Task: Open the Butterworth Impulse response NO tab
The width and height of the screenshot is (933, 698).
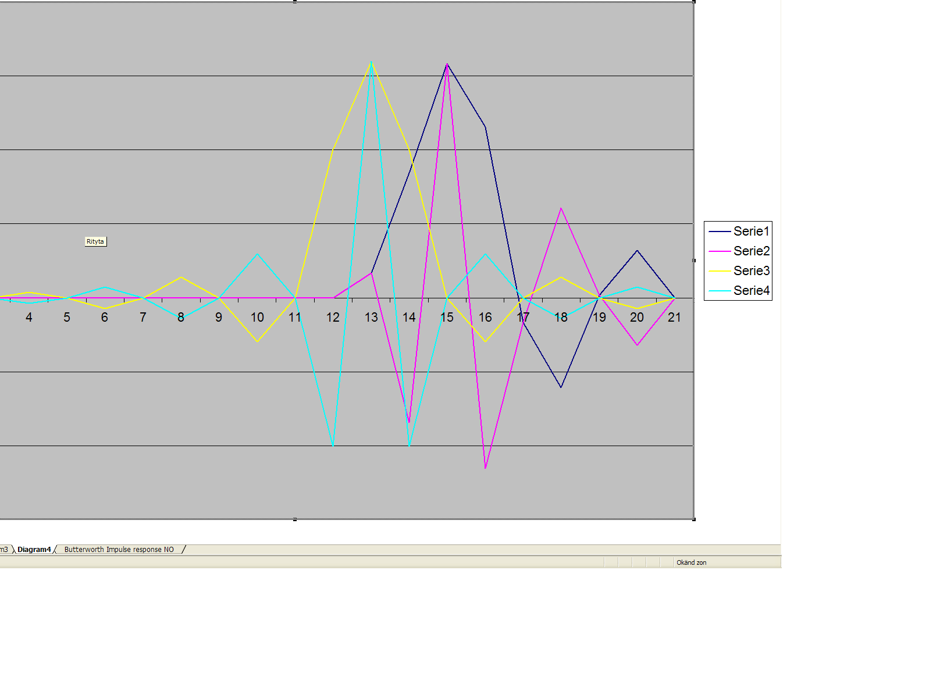Action: coord(119,550)
